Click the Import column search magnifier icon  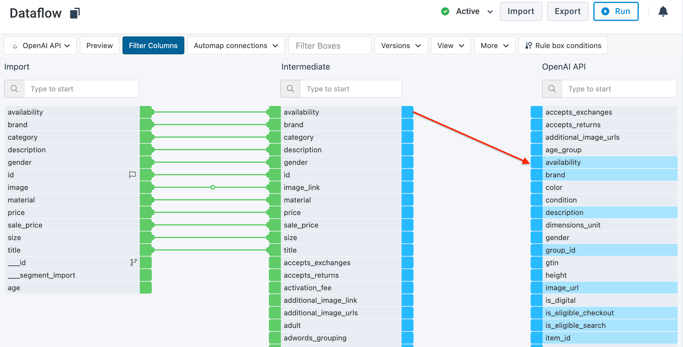point(14,89)
